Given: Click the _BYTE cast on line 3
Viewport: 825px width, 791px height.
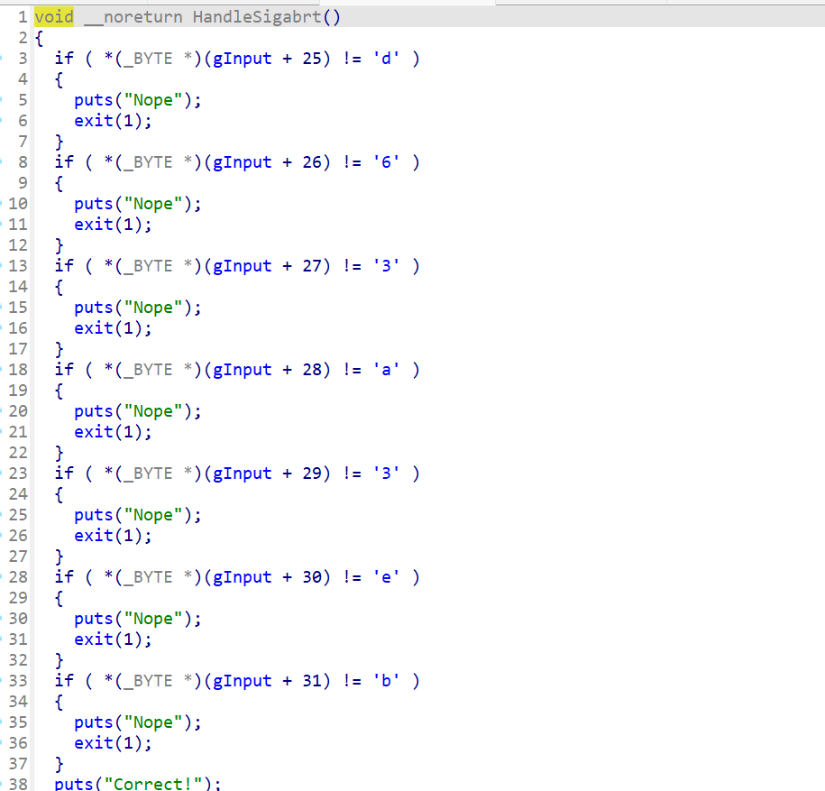Looking at the screenshot, I should tap(149, 59).
